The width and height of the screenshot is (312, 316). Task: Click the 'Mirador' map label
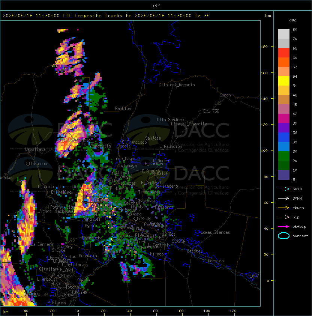[x=158, y=254]
